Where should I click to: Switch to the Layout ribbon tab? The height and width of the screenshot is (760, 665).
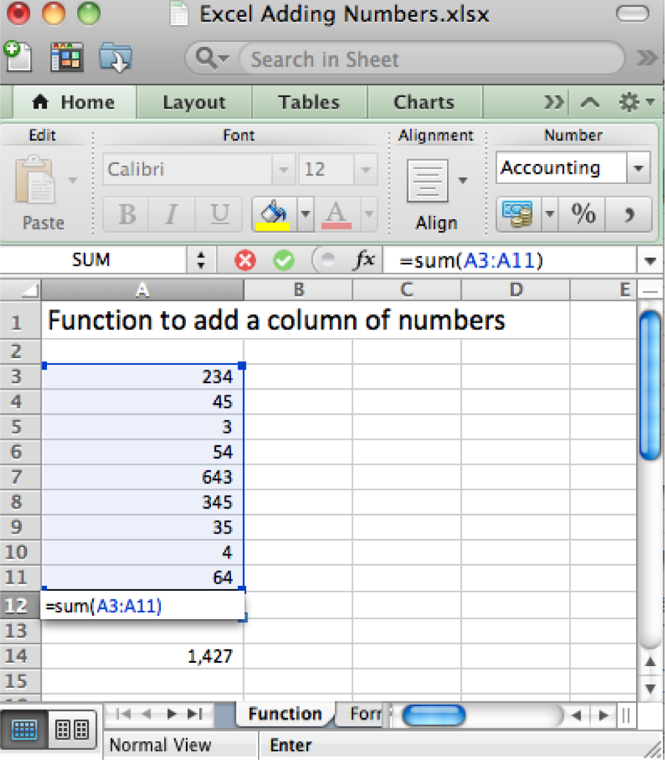click(x=194, y=103)
